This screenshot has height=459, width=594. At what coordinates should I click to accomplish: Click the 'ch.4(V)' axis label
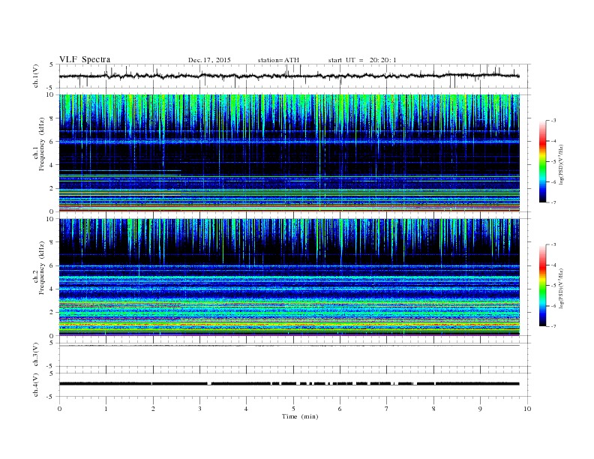(x=36, y=385)
